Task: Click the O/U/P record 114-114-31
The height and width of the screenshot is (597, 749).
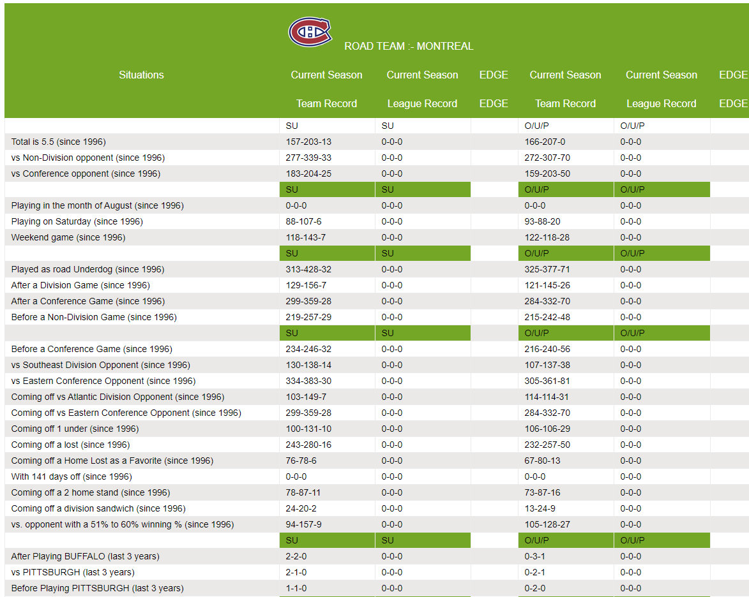Action: 547,397
